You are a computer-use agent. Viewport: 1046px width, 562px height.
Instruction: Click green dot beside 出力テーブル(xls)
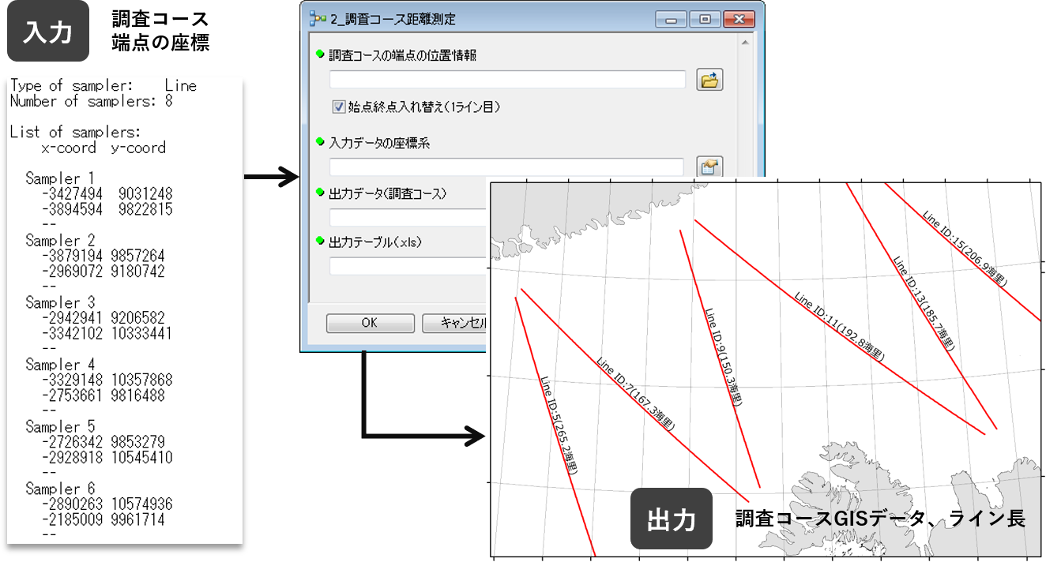click(320, 241)
